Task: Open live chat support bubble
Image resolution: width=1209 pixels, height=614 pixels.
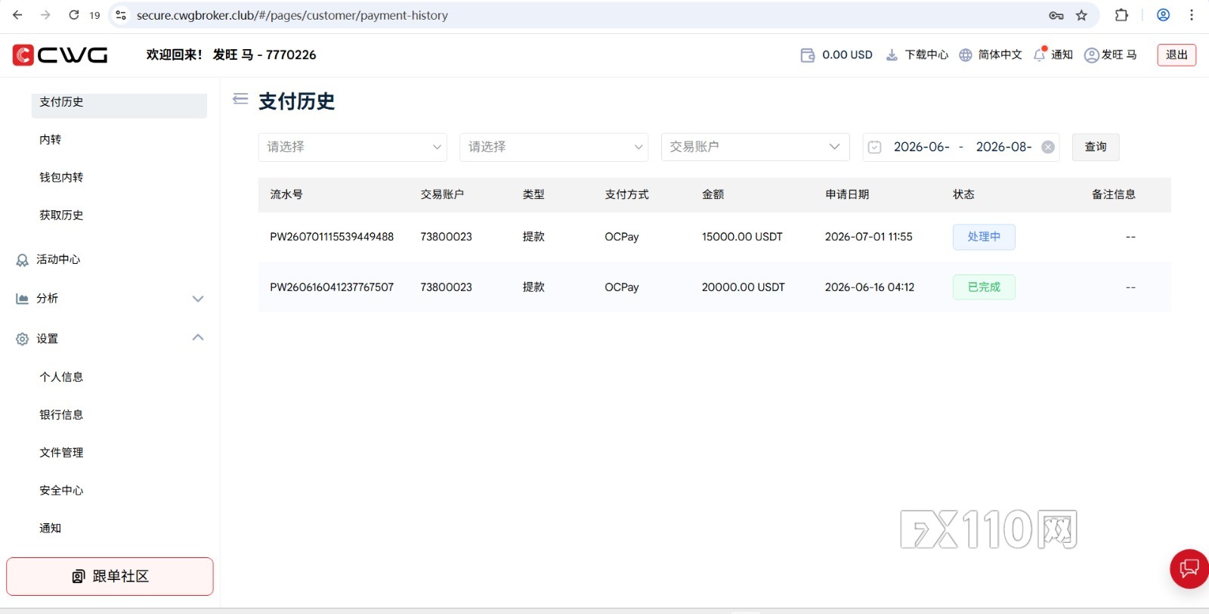Action: point(1189,569)
